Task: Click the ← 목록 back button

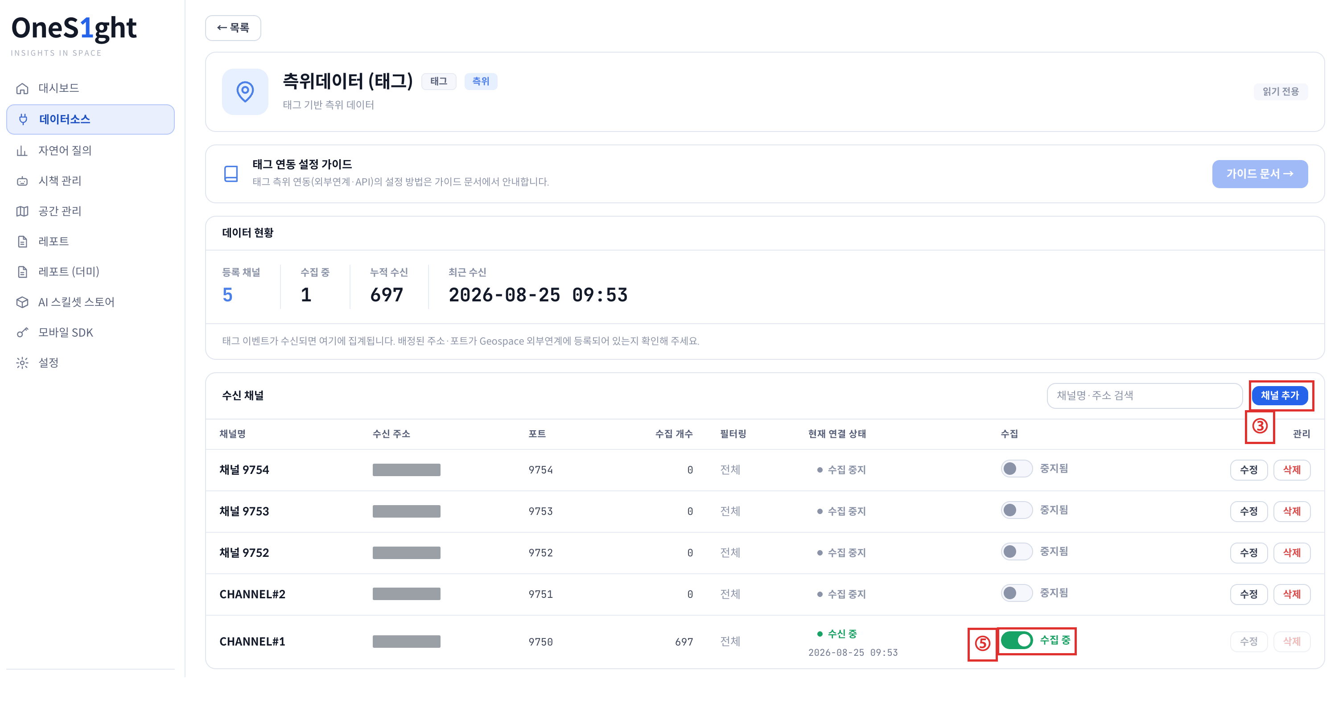Action: click(x=232, y=28)
